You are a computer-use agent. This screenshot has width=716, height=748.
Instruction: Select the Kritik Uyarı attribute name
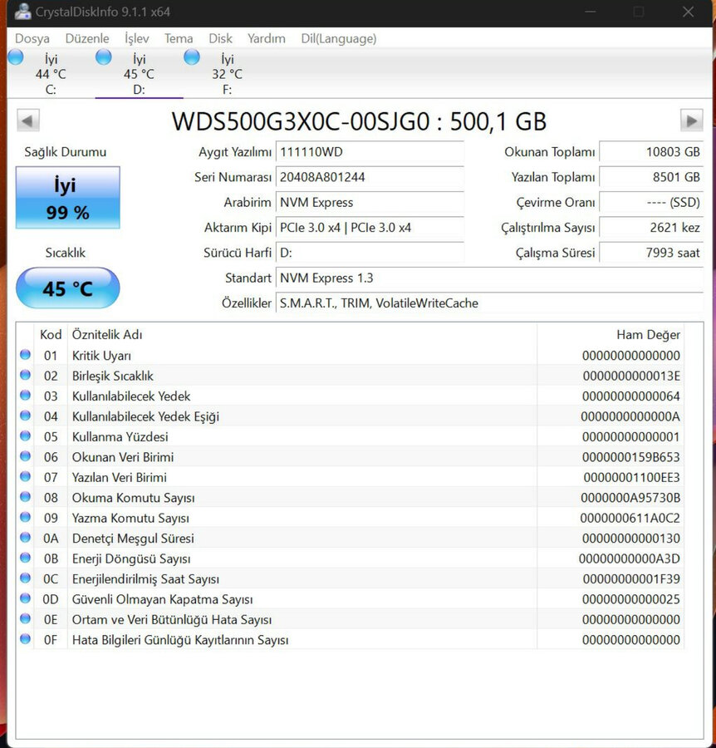coord(101,356)
